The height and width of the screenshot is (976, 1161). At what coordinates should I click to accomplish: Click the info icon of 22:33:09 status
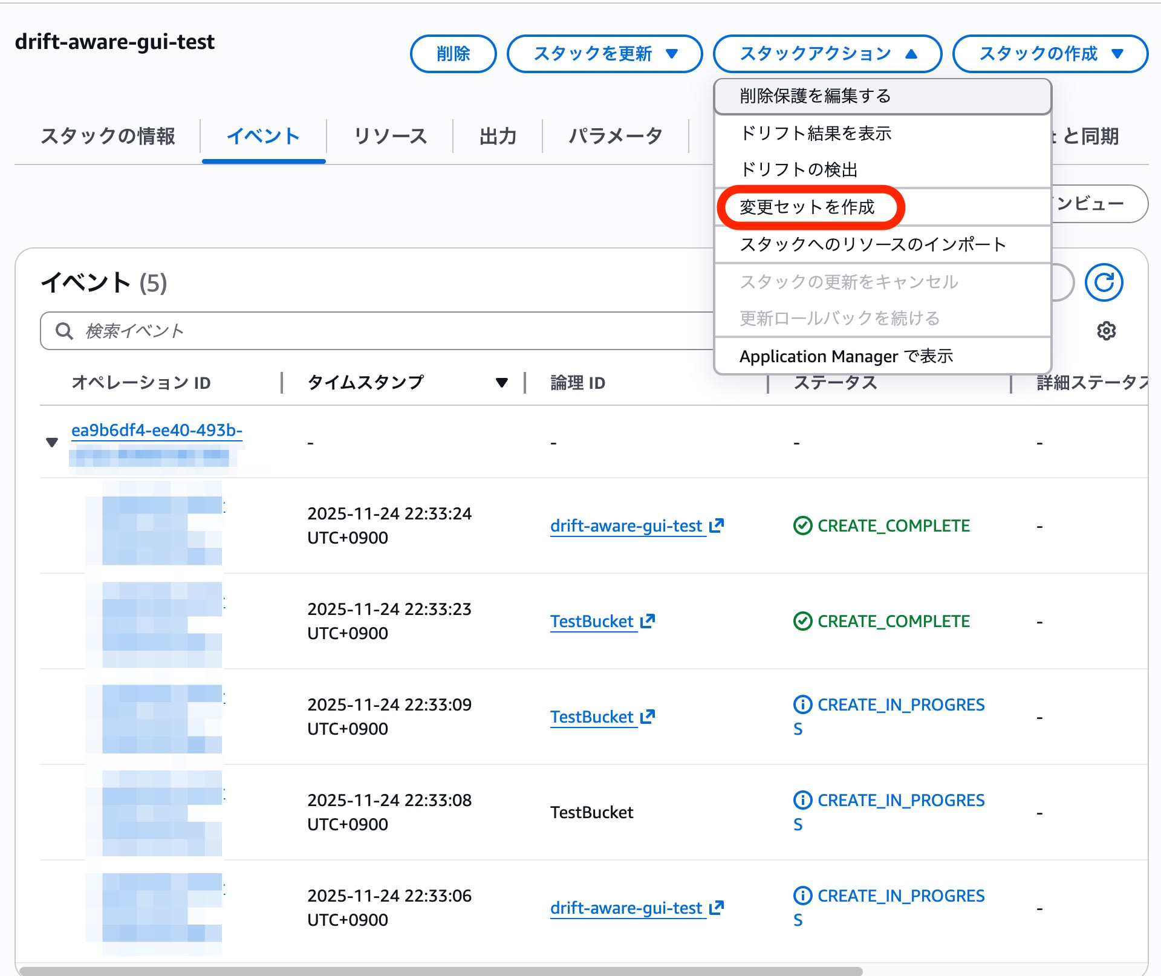click(x=802, y=704)
